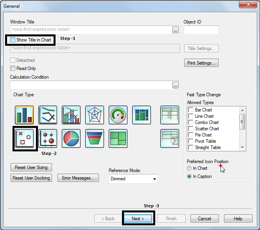Choose the Combo Chart type icon
Screen dimensions: 260x230
[x=71, y=115]
